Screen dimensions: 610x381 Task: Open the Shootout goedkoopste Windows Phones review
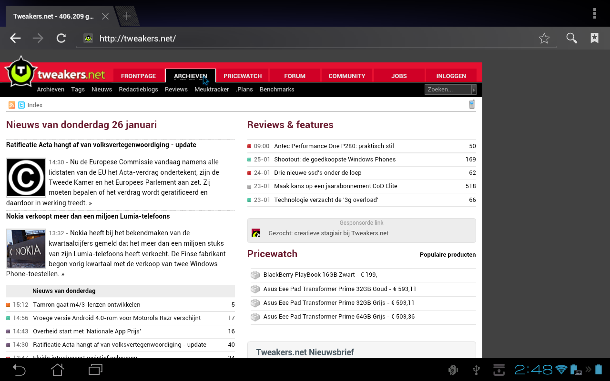point(335,160)
